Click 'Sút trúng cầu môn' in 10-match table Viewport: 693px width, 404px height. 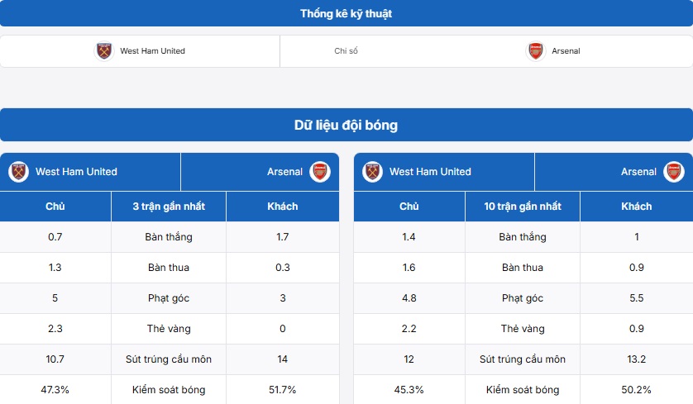[523, 359]
